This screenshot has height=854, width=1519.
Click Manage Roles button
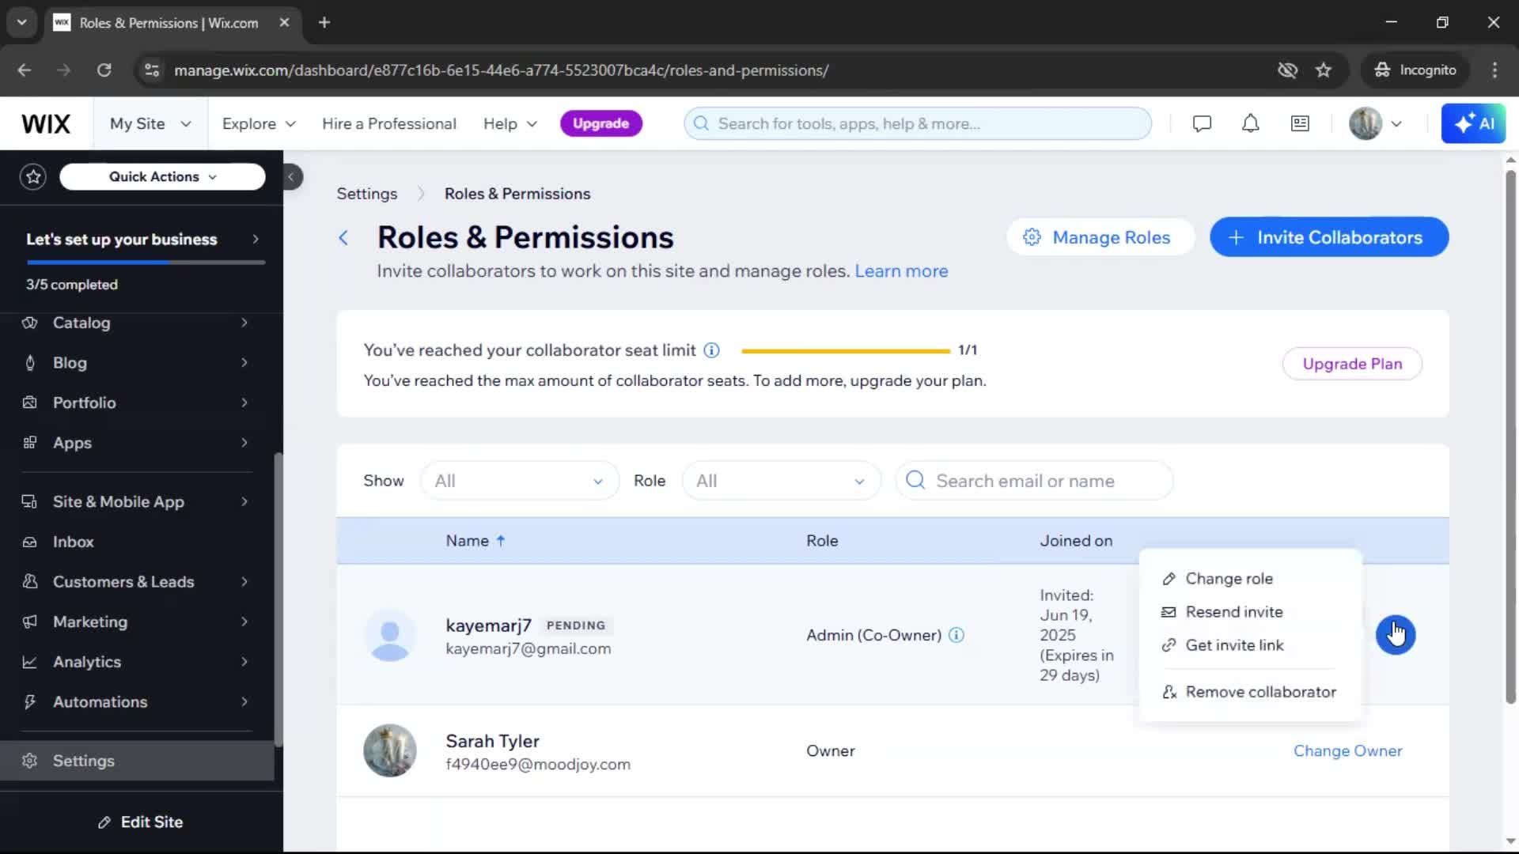[x=1099, y=238]
